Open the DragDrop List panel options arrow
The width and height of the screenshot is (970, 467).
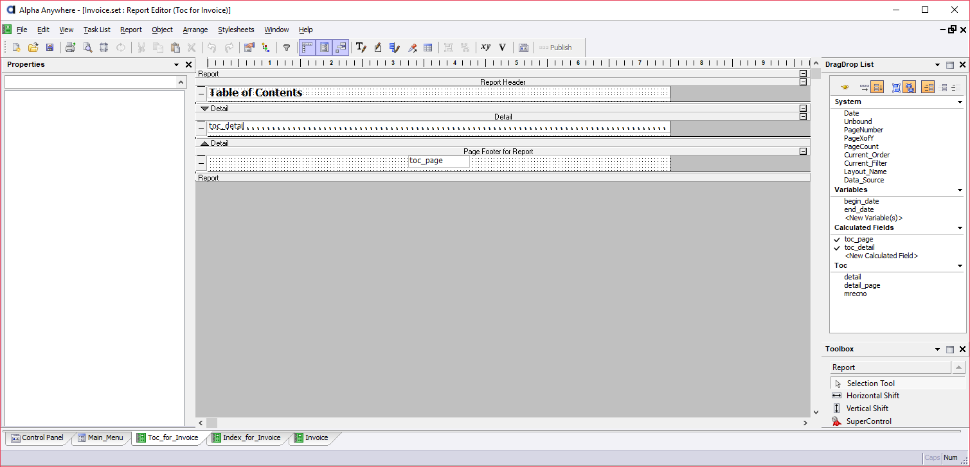click(937, 65)
